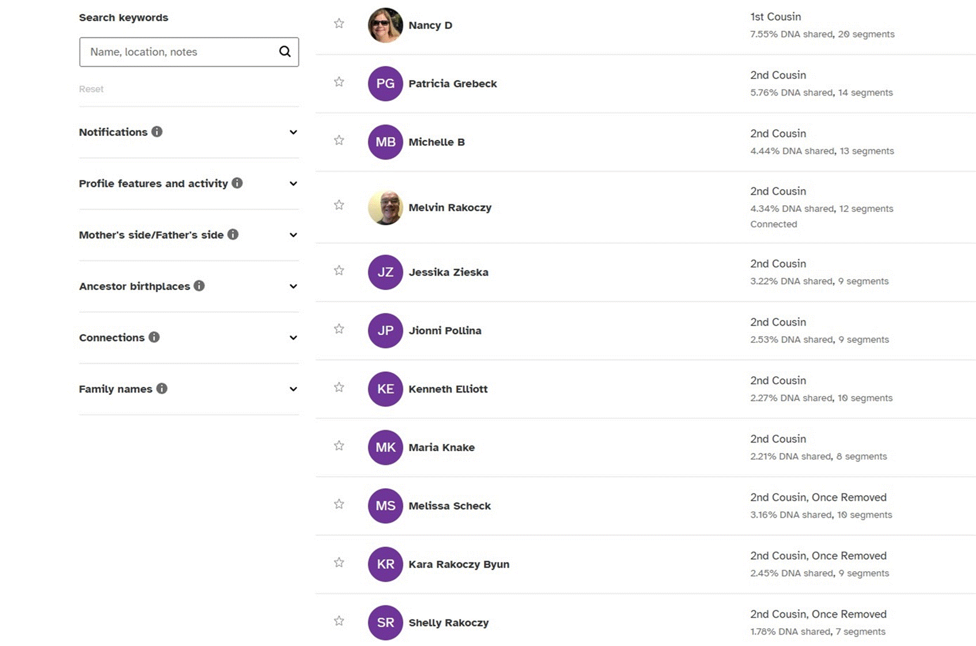The image size is (976, 646).
Task: Star Jionni Pollina as a favorite
Action: [x=339, y=328]
